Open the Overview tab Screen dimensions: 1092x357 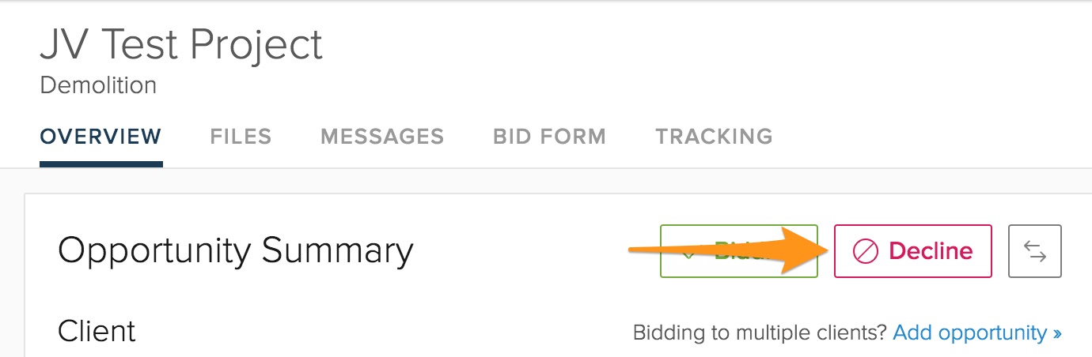coord(100,137)
